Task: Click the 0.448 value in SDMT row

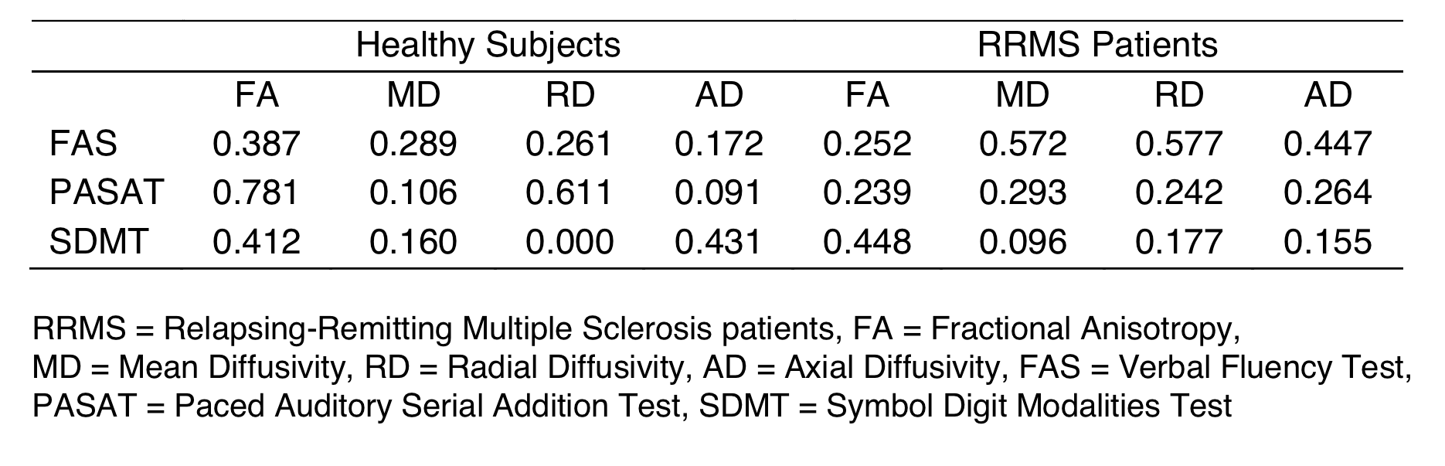Action: pos(867,242)
